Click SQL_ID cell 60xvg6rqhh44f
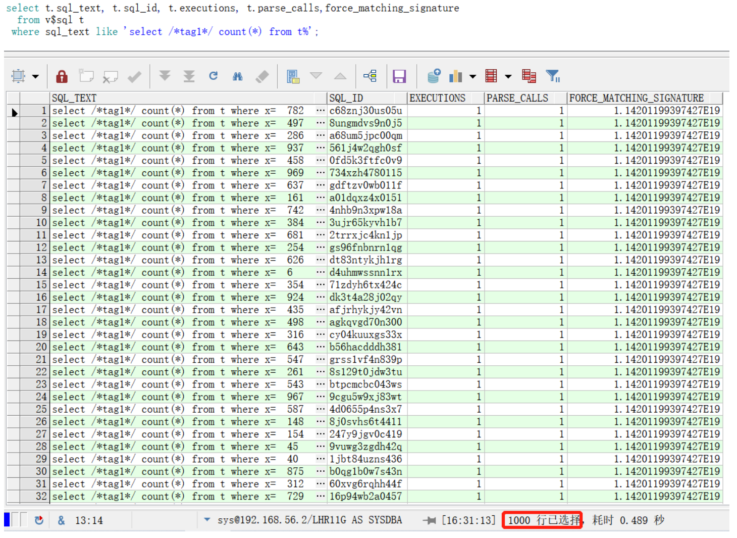 (x=367, y=484)
